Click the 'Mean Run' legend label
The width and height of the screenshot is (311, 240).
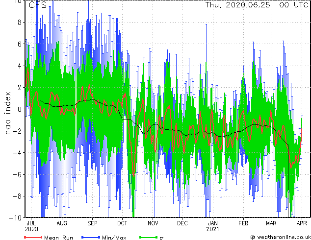tap(59, 238)
